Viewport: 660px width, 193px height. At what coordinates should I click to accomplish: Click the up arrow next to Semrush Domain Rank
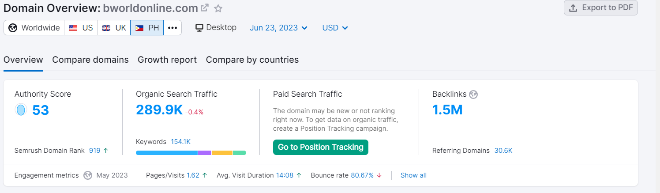coord(105,151)
